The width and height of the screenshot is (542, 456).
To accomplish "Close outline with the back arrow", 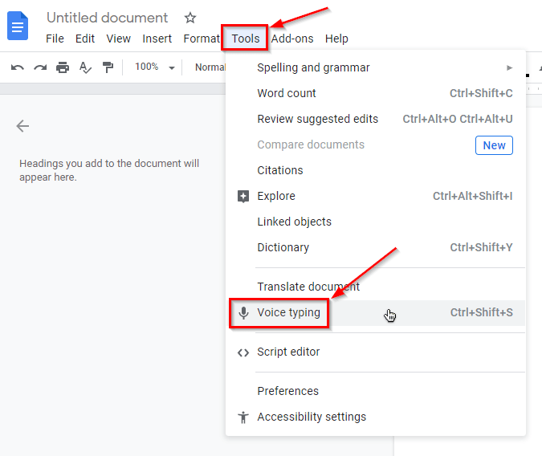I will pyautogui.click(x=22, y=126).
